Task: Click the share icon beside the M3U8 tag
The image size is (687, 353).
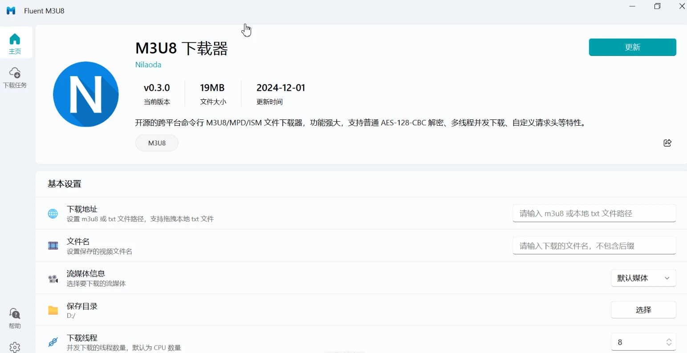Action: pyautogui.click(x=667, y=143)
